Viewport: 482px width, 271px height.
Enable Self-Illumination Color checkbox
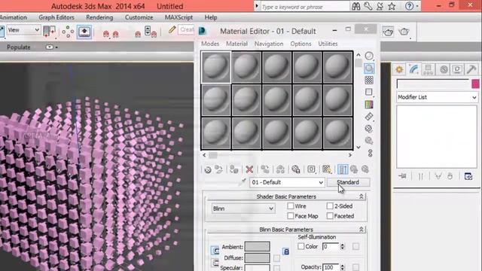coord(301,246)
